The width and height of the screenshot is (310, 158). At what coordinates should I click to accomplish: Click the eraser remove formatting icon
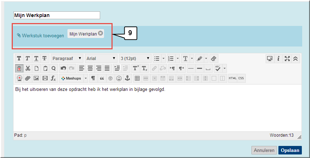pyautogui.click(x=214, y=59)
